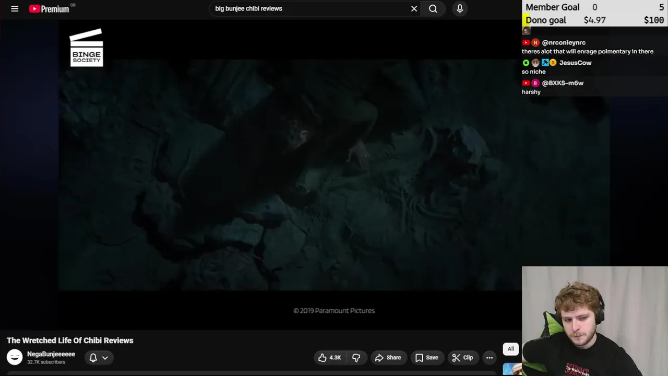This screenshot has width=668, height=376.
Task: Click the notification bell icon
Action: tap(93, 358)
